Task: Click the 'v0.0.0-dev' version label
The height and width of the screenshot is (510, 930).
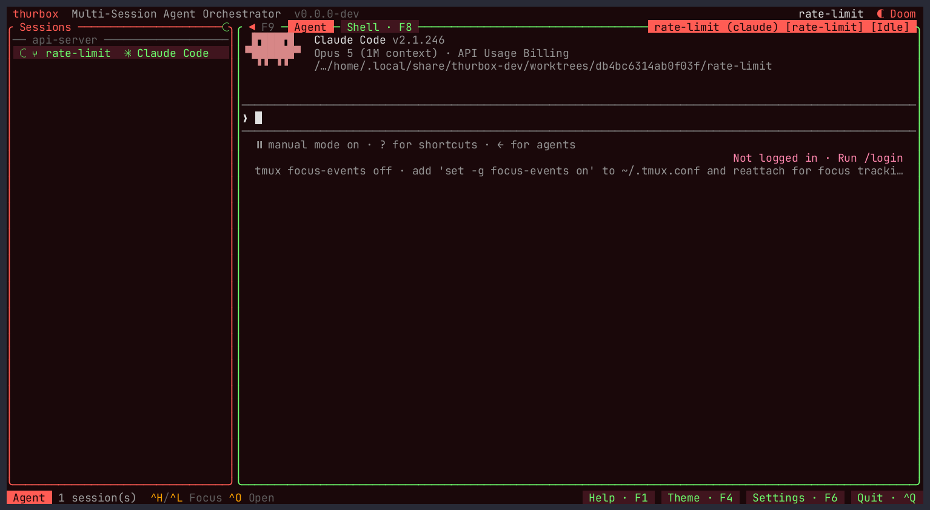Action: [327, 14]
